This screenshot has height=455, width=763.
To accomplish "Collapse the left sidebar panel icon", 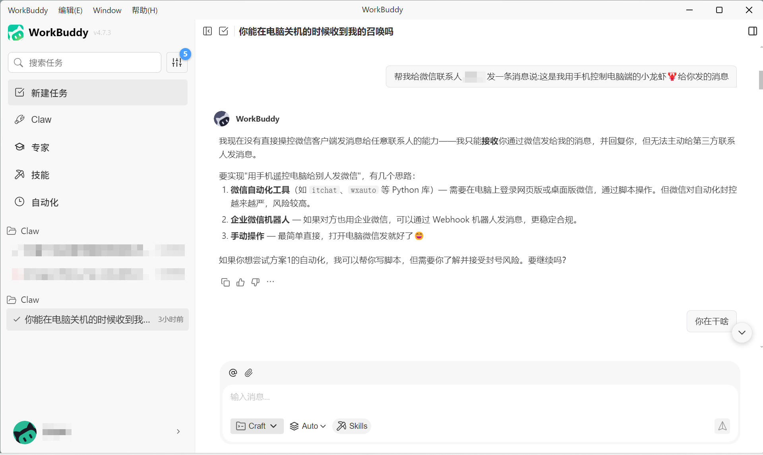I will point(207,31).
